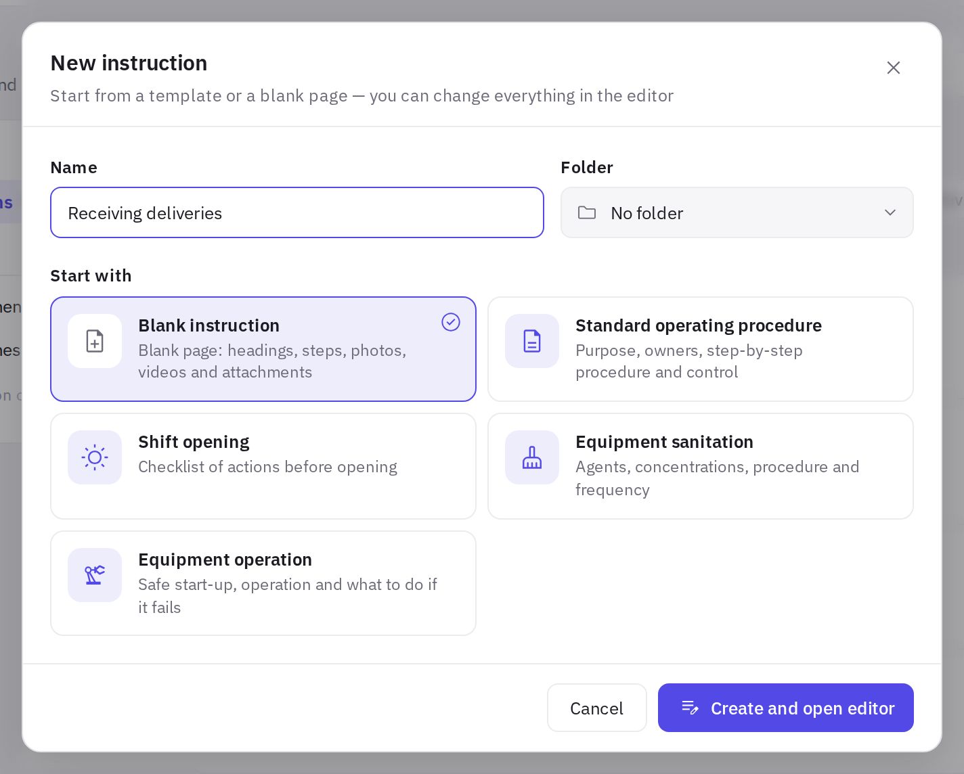Cancel creating the new instruction
The height and width of the screenshot is (774, 964).
[x=597, y=708]
